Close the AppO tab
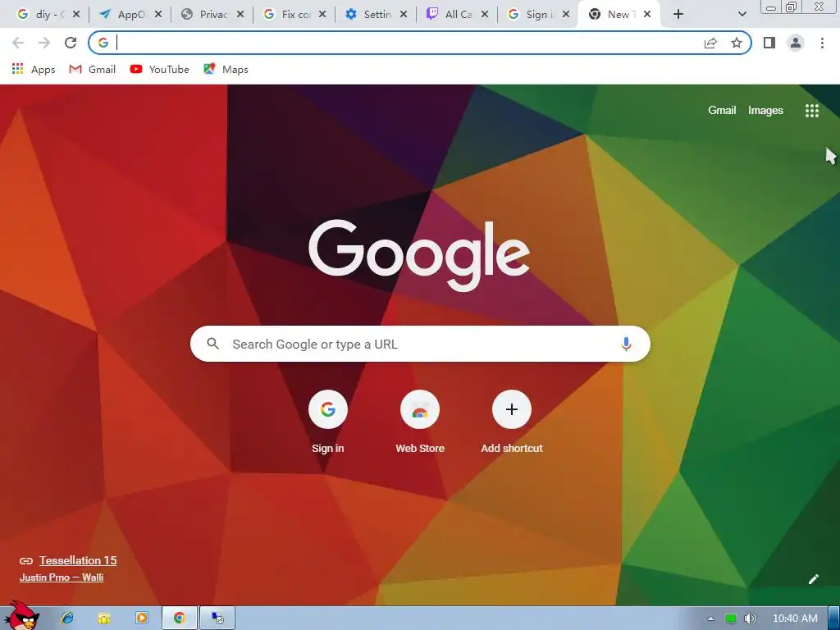 click(x=158, y=15)
